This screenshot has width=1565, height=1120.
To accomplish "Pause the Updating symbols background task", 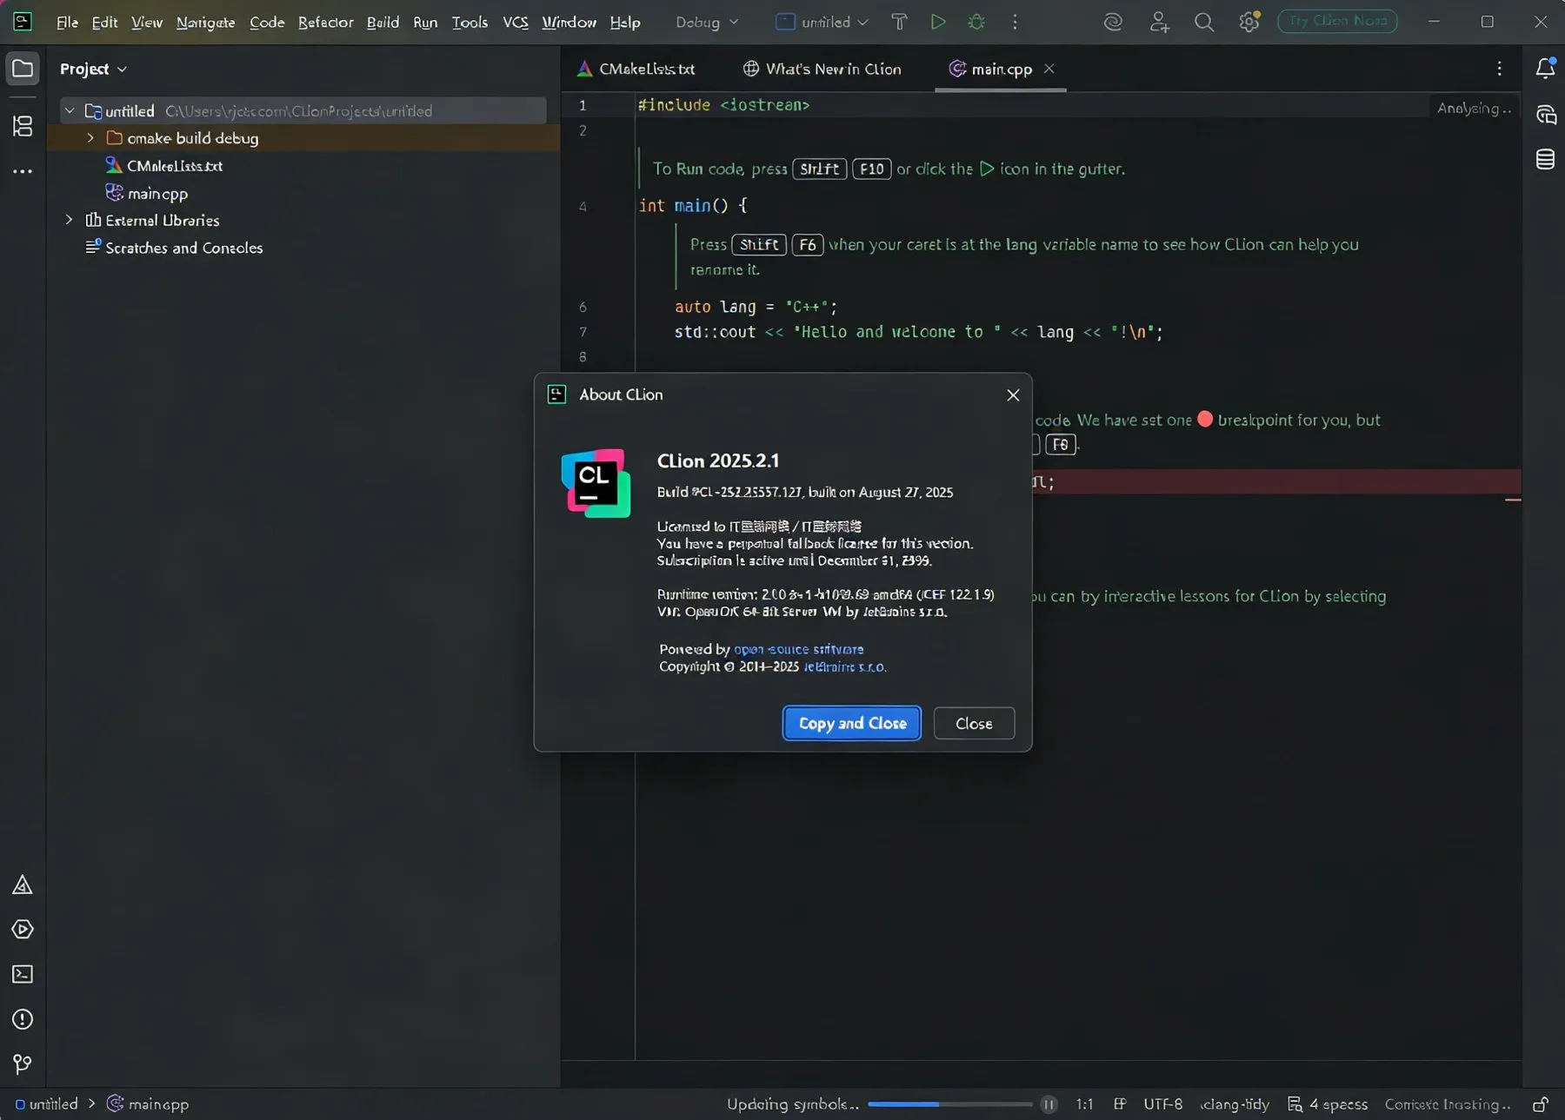I will click(1049, 1104).
